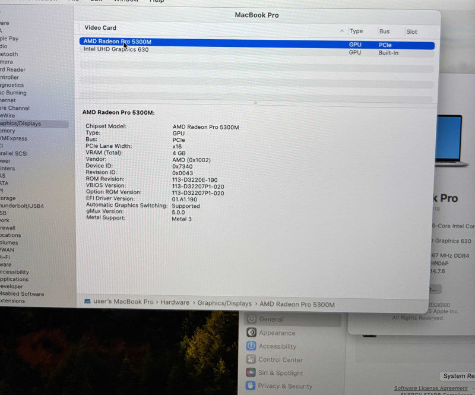475x395 pixels.
Task: Select Appearance in the System Settings sidebar
Action: (x=277, y=333)
